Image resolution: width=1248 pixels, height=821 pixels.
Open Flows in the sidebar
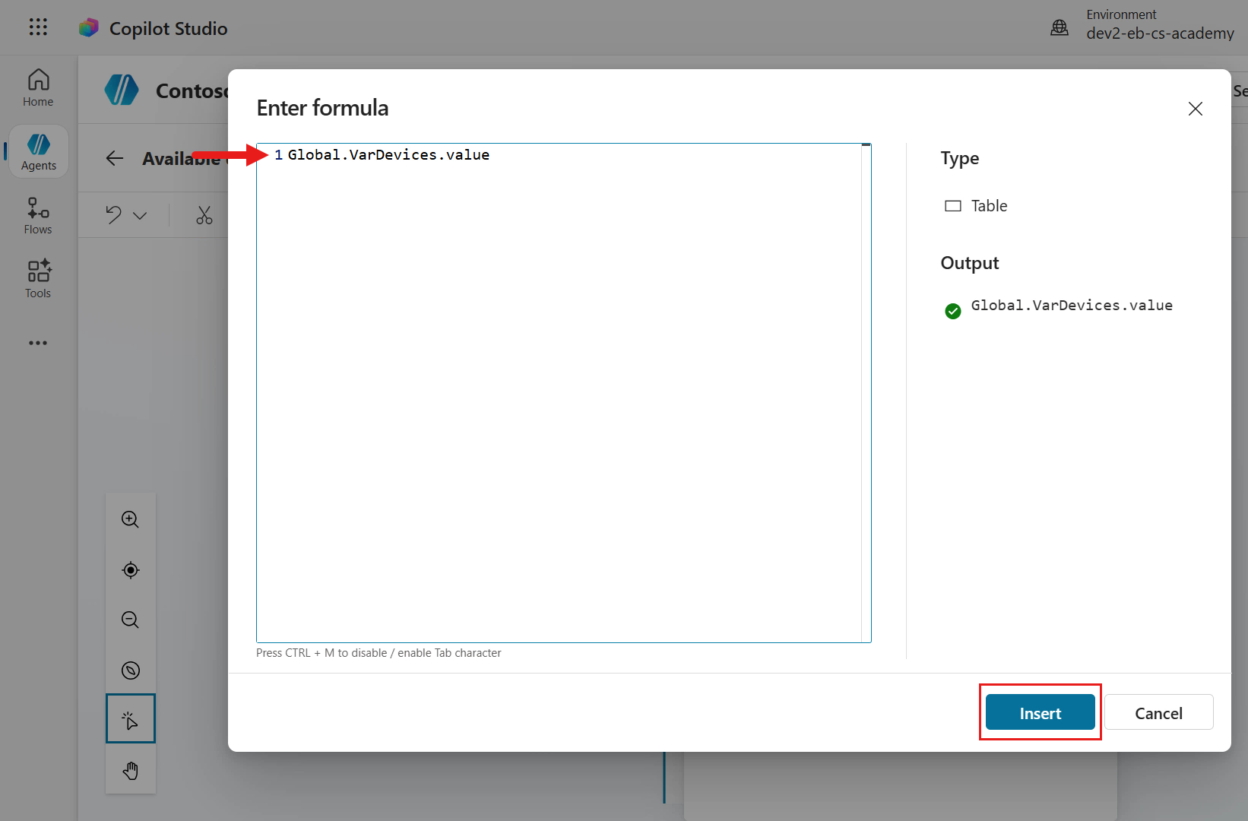tap(38, 216)
